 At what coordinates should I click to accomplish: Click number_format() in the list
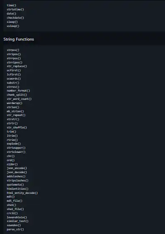point(18,91)
